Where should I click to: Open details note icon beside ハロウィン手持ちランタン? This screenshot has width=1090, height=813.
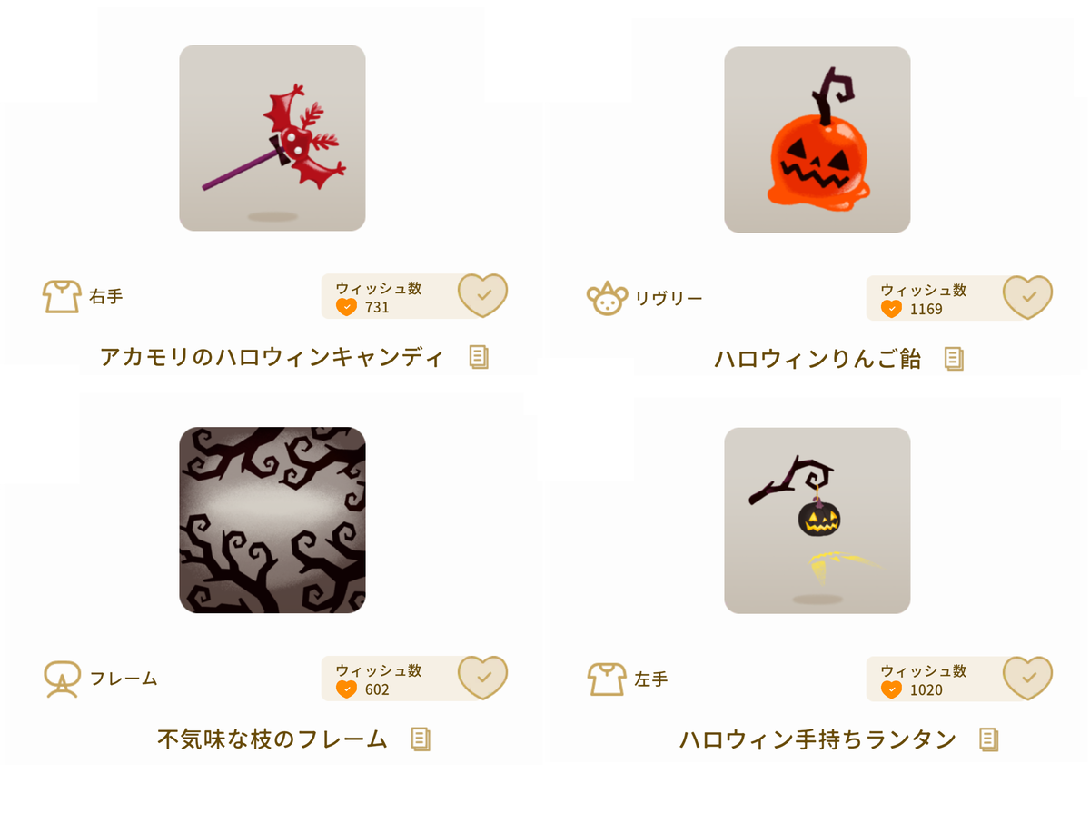tap(989, 739)
